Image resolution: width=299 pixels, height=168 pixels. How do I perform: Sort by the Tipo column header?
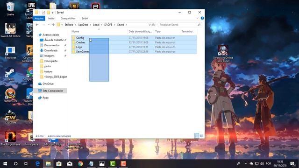coord(158,31)
